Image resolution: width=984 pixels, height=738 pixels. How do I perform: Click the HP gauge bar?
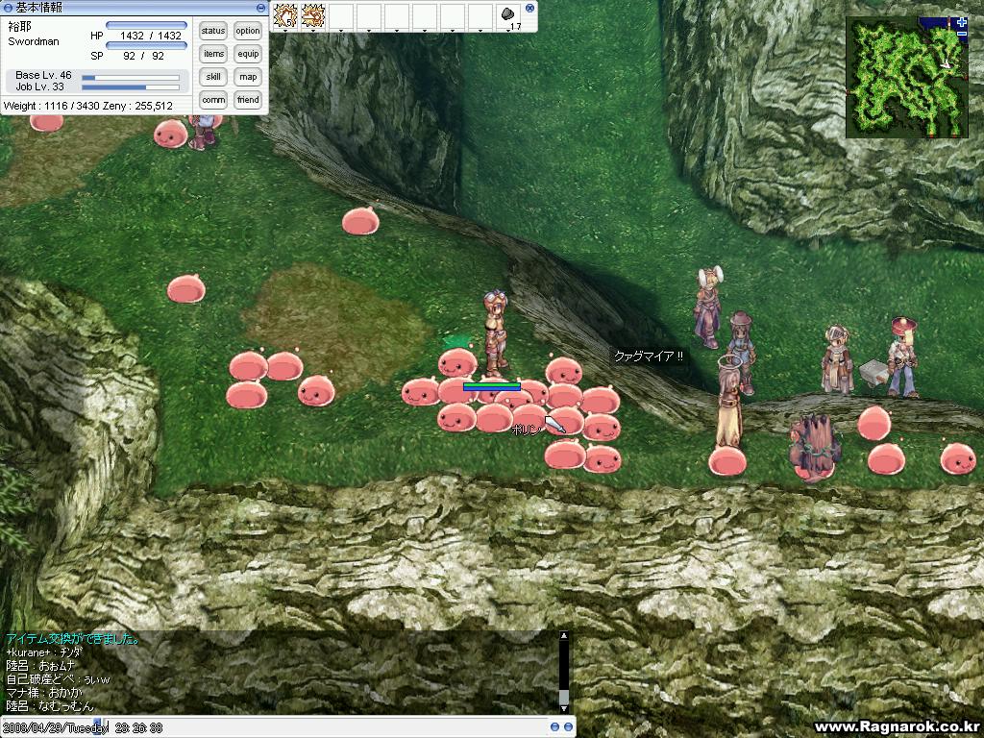coord(146,25)
